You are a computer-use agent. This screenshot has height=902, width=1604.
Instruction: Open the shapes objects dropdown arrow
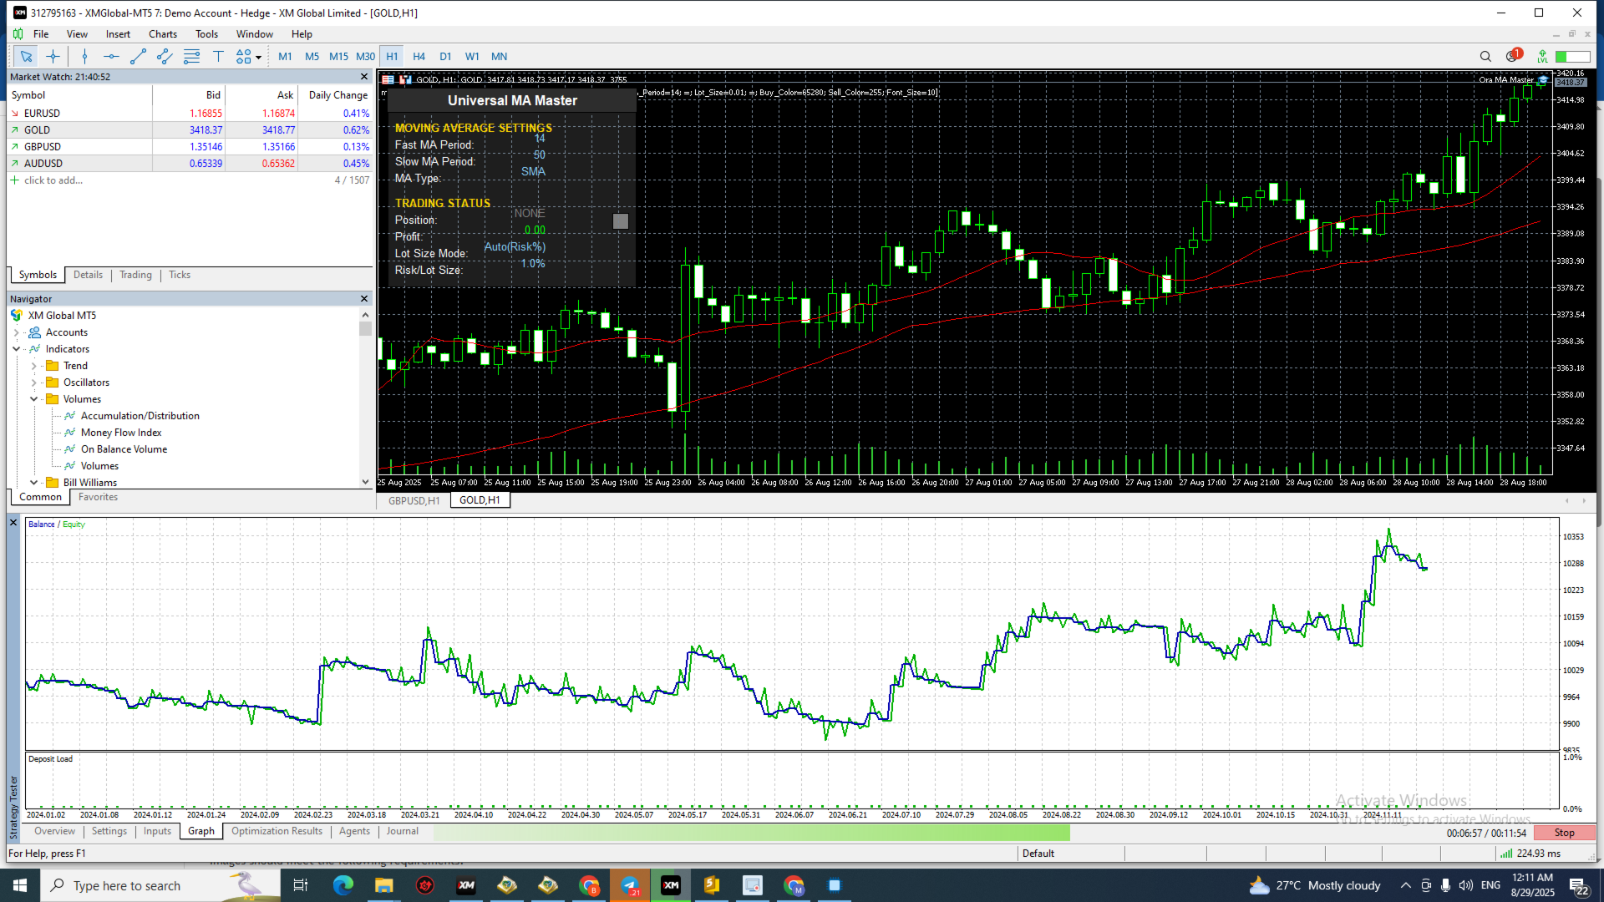(x=259, y=58)
